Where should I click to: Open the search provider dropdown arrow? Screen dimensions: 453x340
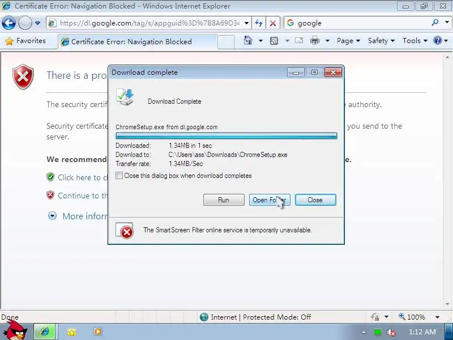coord(447,23)
